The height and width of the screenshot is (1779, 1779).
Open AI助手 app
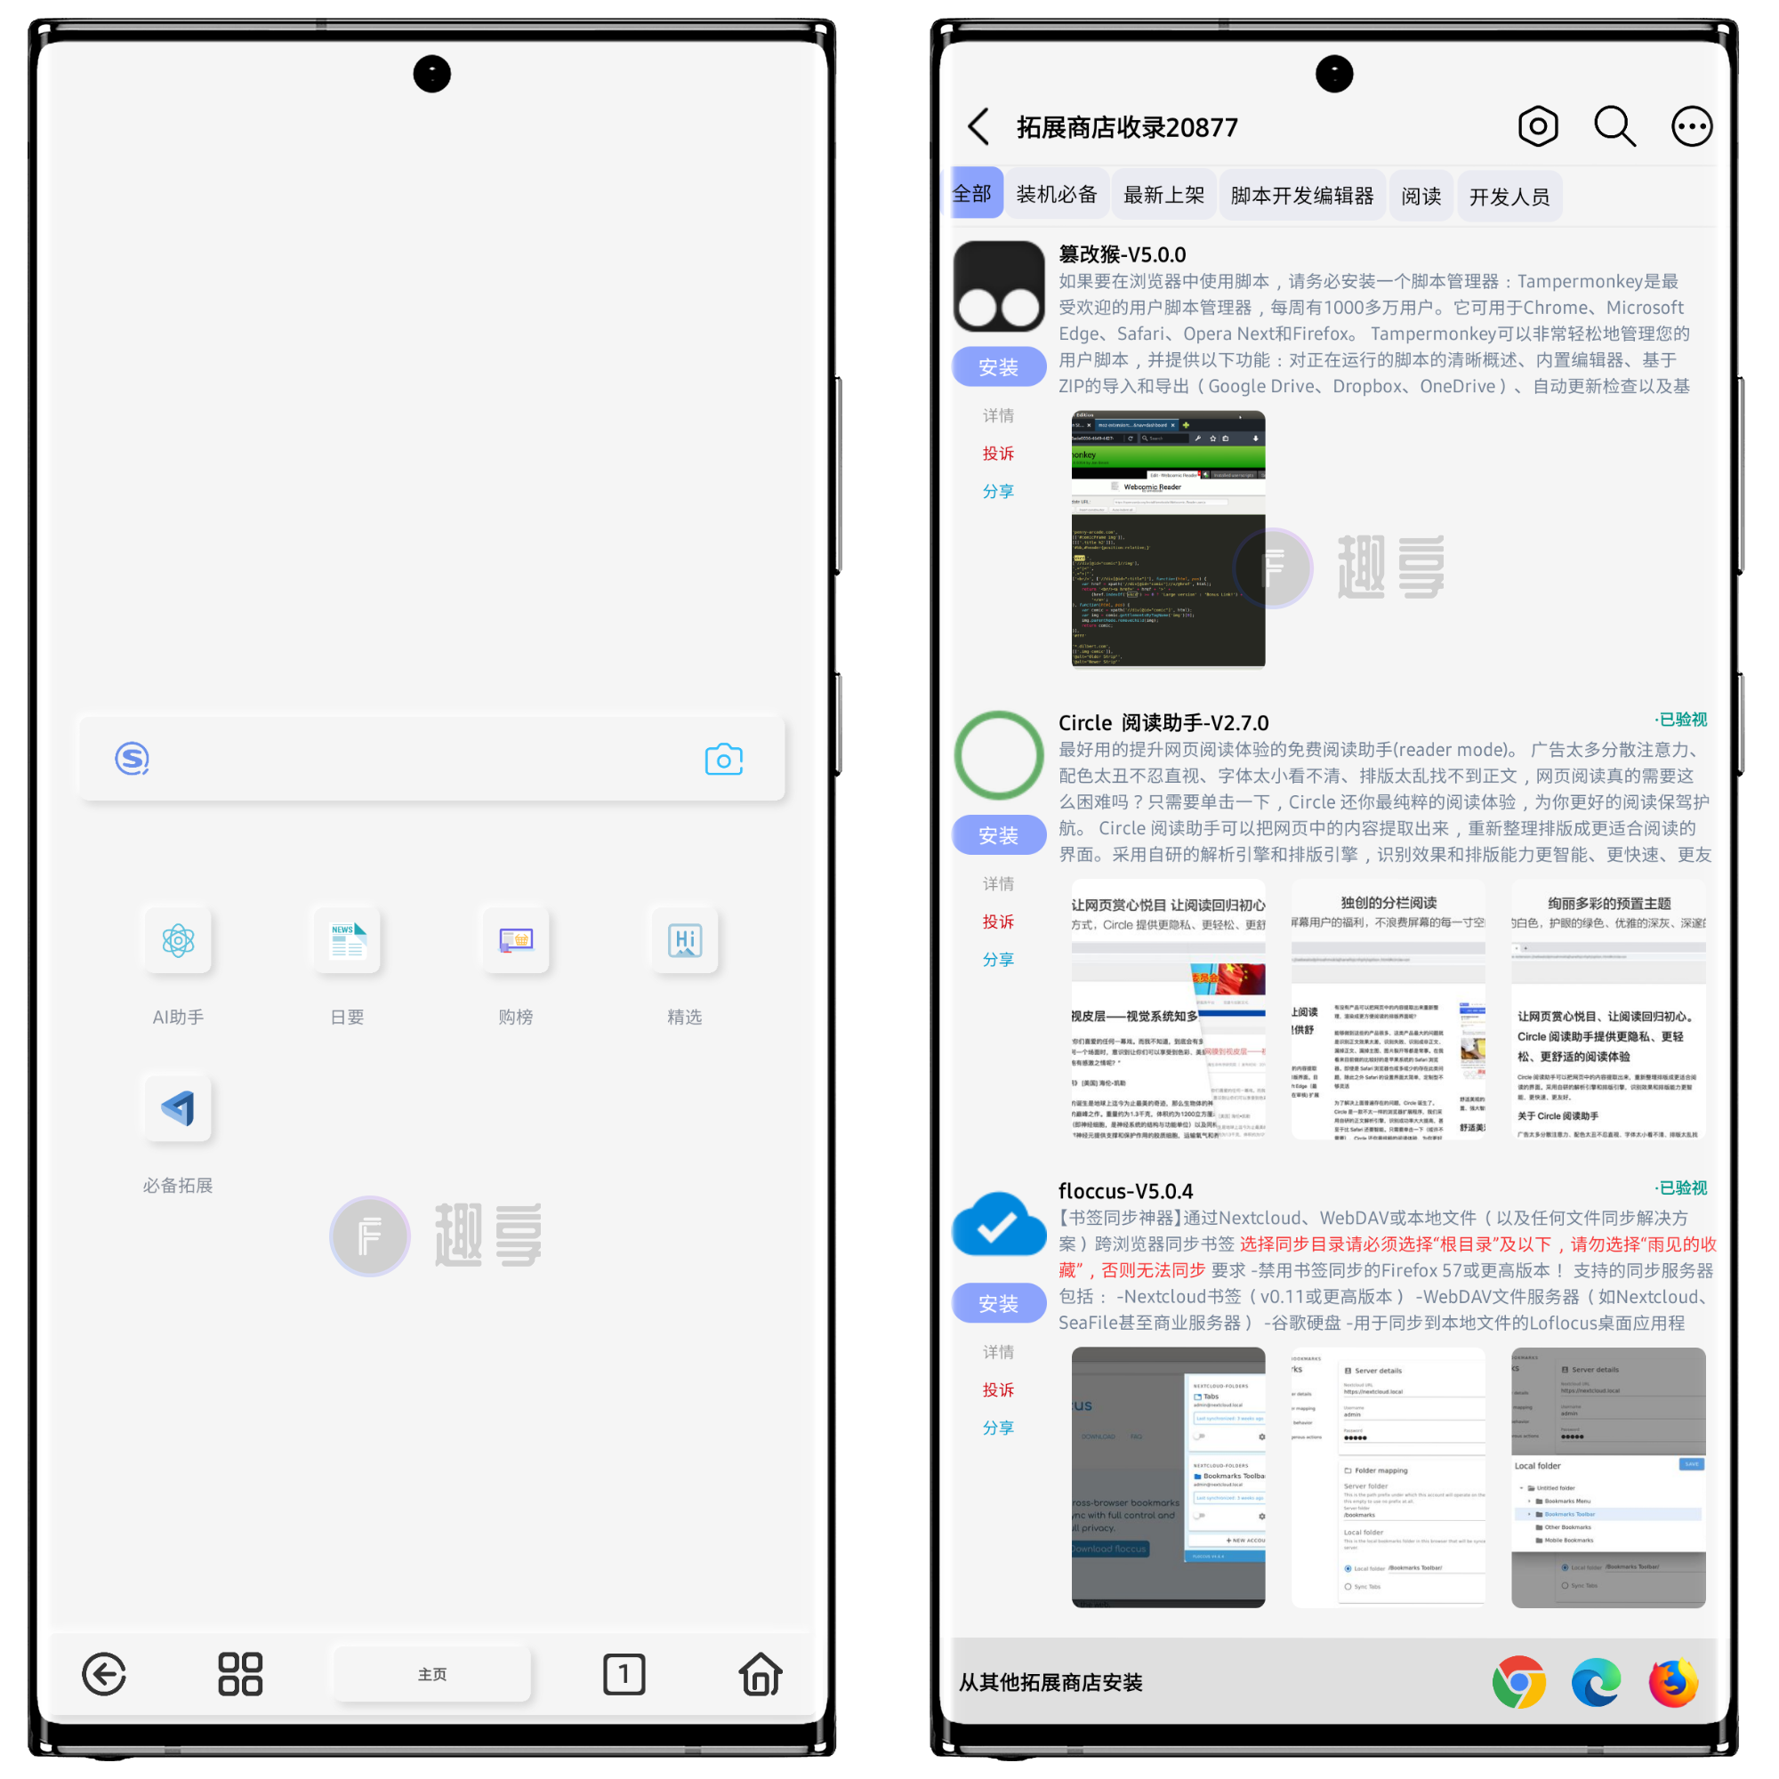click(176, 979)
